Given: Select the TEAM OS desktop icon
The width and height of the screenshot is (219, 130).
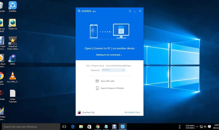Looking at the screenshot, I should pyautogui.click(x=13, y=24).
